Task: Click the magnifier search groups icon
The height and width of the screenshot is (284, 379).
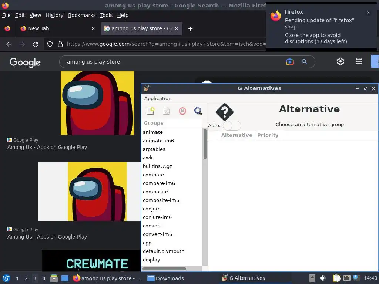Action: pyautogui.click(x=198, y=111)
